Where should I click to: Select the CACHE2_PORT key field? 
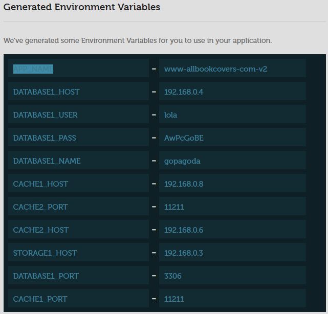[78, 206]
